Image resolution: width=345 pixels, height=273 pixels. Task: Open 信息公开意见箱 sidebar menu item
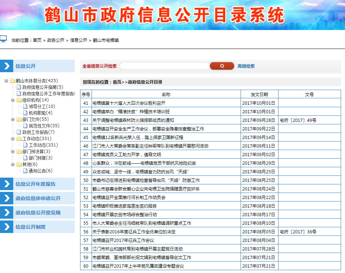pyautogui.click(x=38, y=213)
